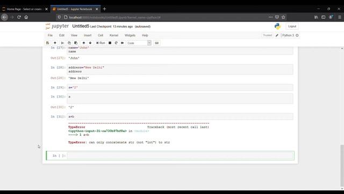Open the page actions three-dots menu
This screenshot has height=194, width=344.
(x=270, y=17)
